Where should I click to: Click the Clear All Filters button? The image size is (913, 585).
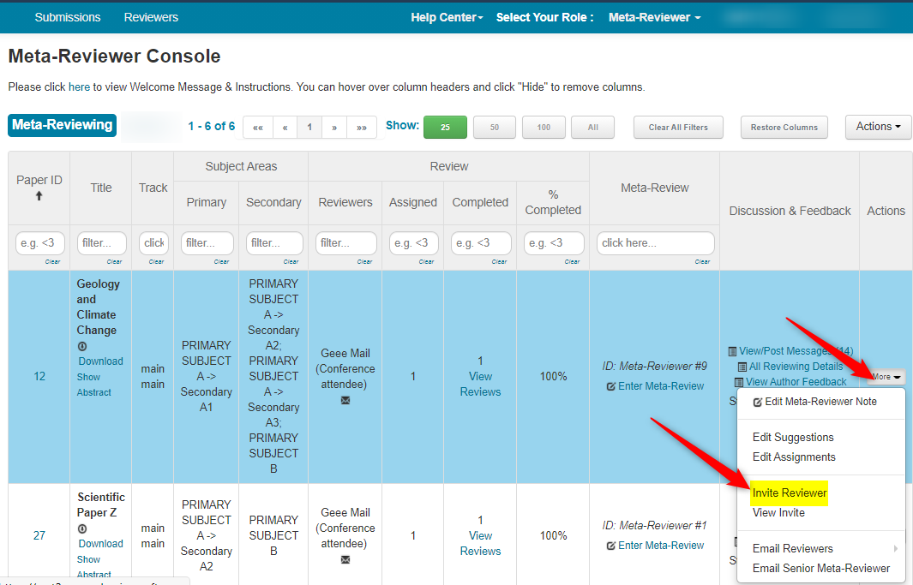pyautogui.click(x=678, y=128)
